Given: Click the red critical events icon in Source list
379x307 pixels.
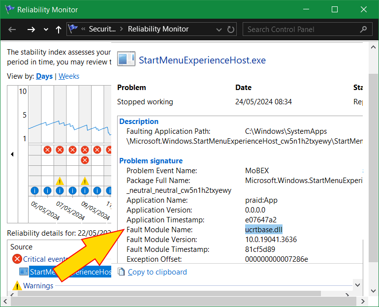Looking at the screenshot, I should (17, 259).
